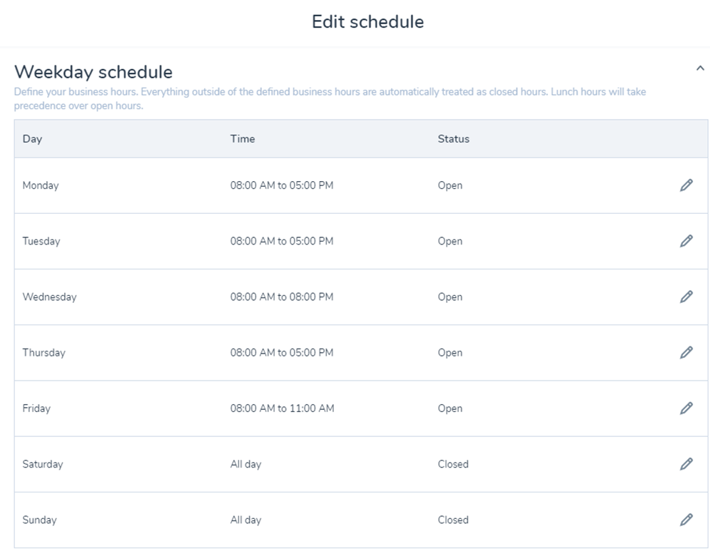Edit the Saturday closed schedule
Viewport: 710px width, 556px height.
(686, 464)
